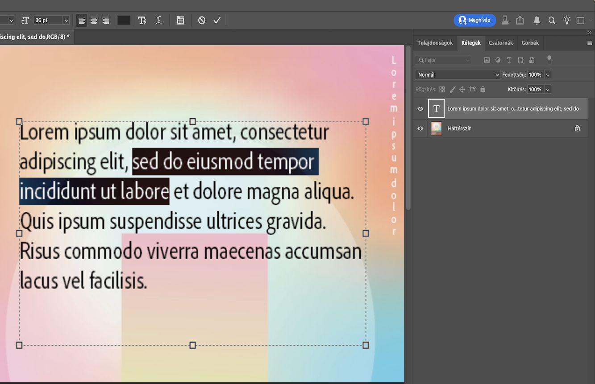595x384 pixels.
Task: Filter layers by type with the T icon
Action: (509, 59)
